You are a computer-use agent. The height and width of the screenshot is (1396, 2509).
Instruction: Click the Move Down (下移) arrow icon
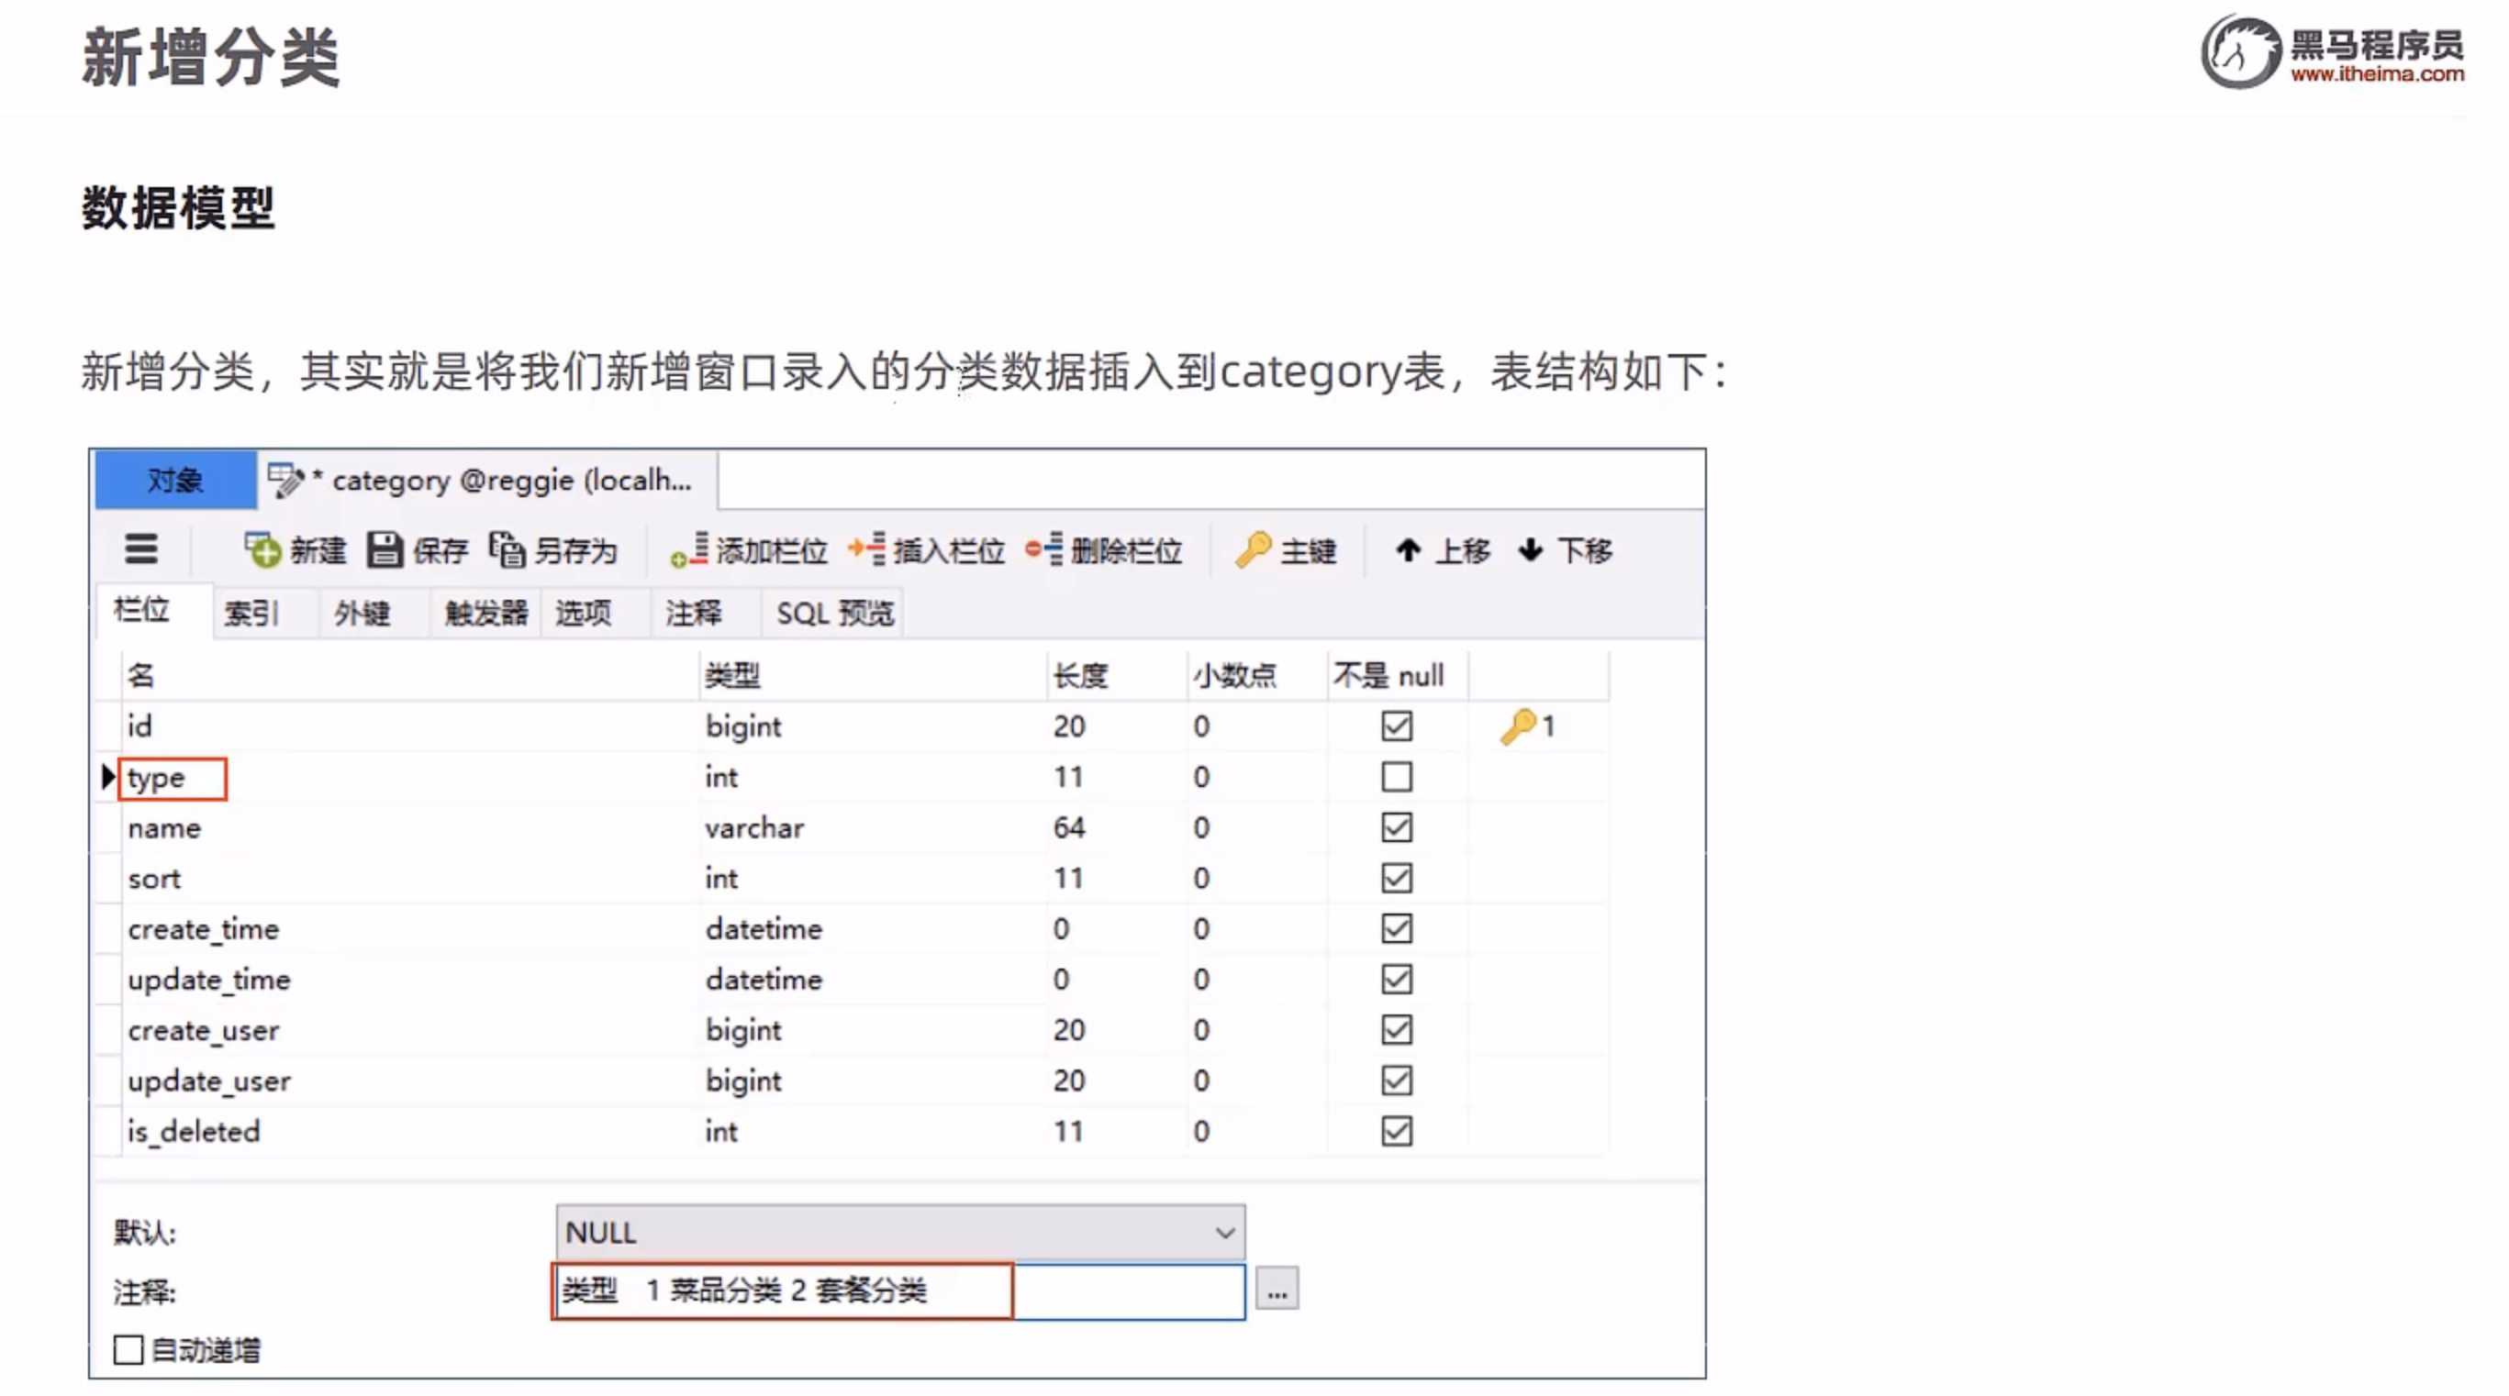1531,550
